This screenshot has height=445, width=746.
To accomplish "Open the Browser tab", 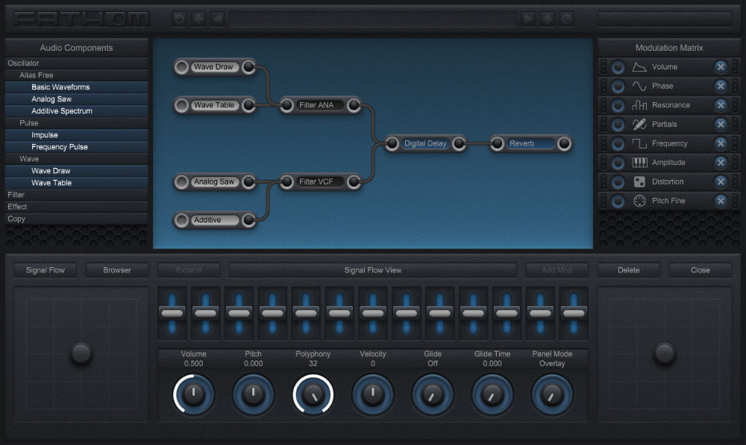I will click(x=116, y=270).
